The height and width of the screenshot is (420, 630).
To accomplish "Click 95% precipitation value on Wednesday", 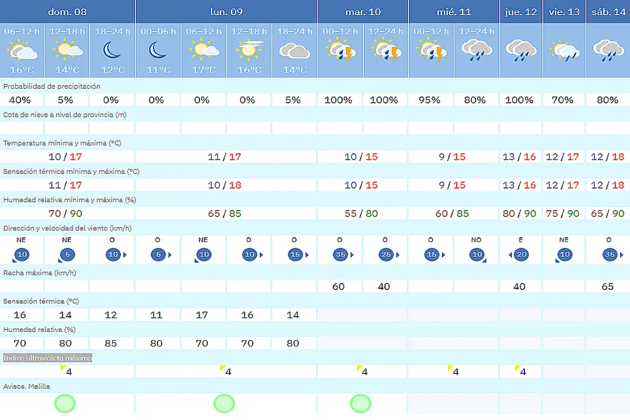I will (429, 100).
